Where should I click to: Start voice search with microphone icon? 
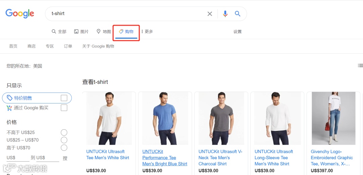225,14
